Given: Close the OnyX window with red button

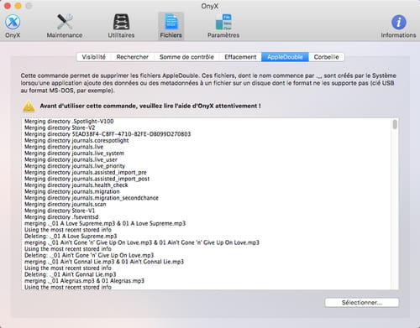Looking at the screenshot, I should coord(8,6).
